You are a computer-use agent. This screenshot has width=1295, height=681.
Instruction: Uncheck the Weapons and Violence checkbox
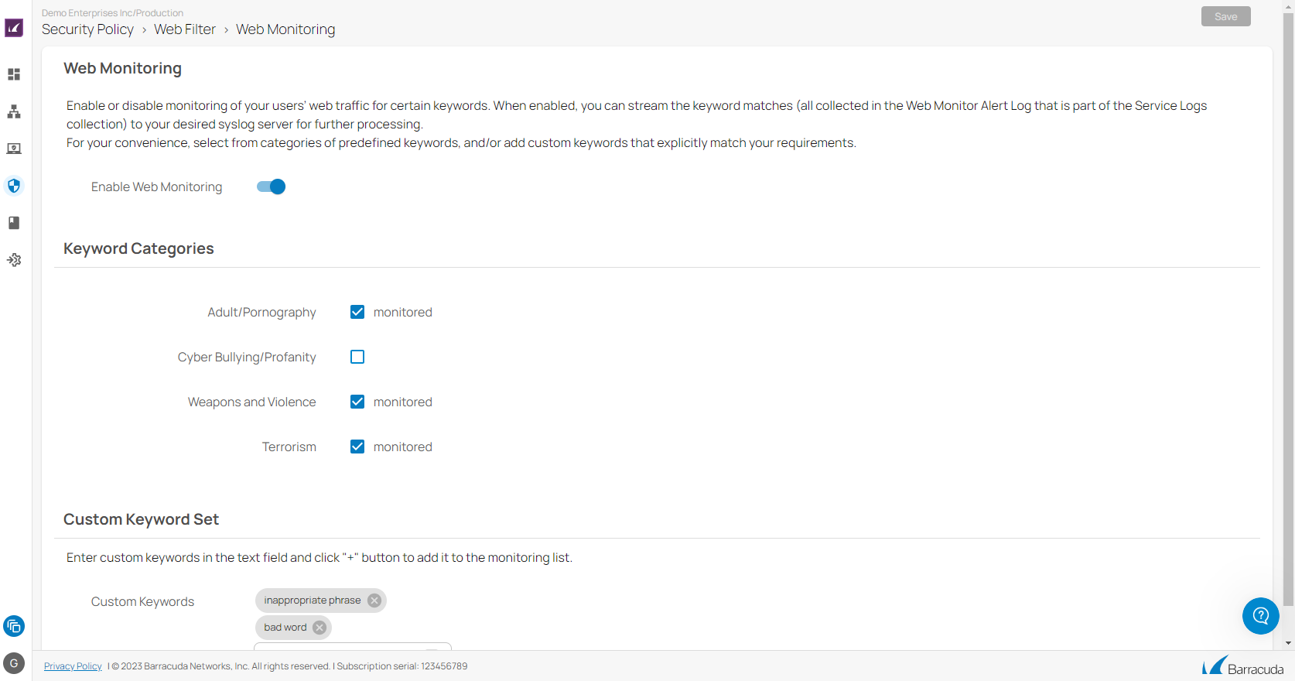coord(357,402)
